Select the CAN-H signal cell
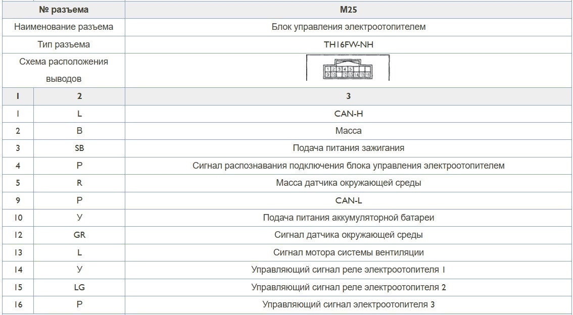Image resolution: width=573 pixels, height=315 pixels. point(348,114)
